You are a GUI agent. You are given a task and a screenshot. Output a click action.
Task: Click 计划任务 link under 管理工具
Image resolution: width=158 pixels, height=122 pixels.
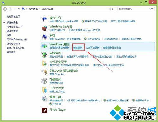click(57, 104)
